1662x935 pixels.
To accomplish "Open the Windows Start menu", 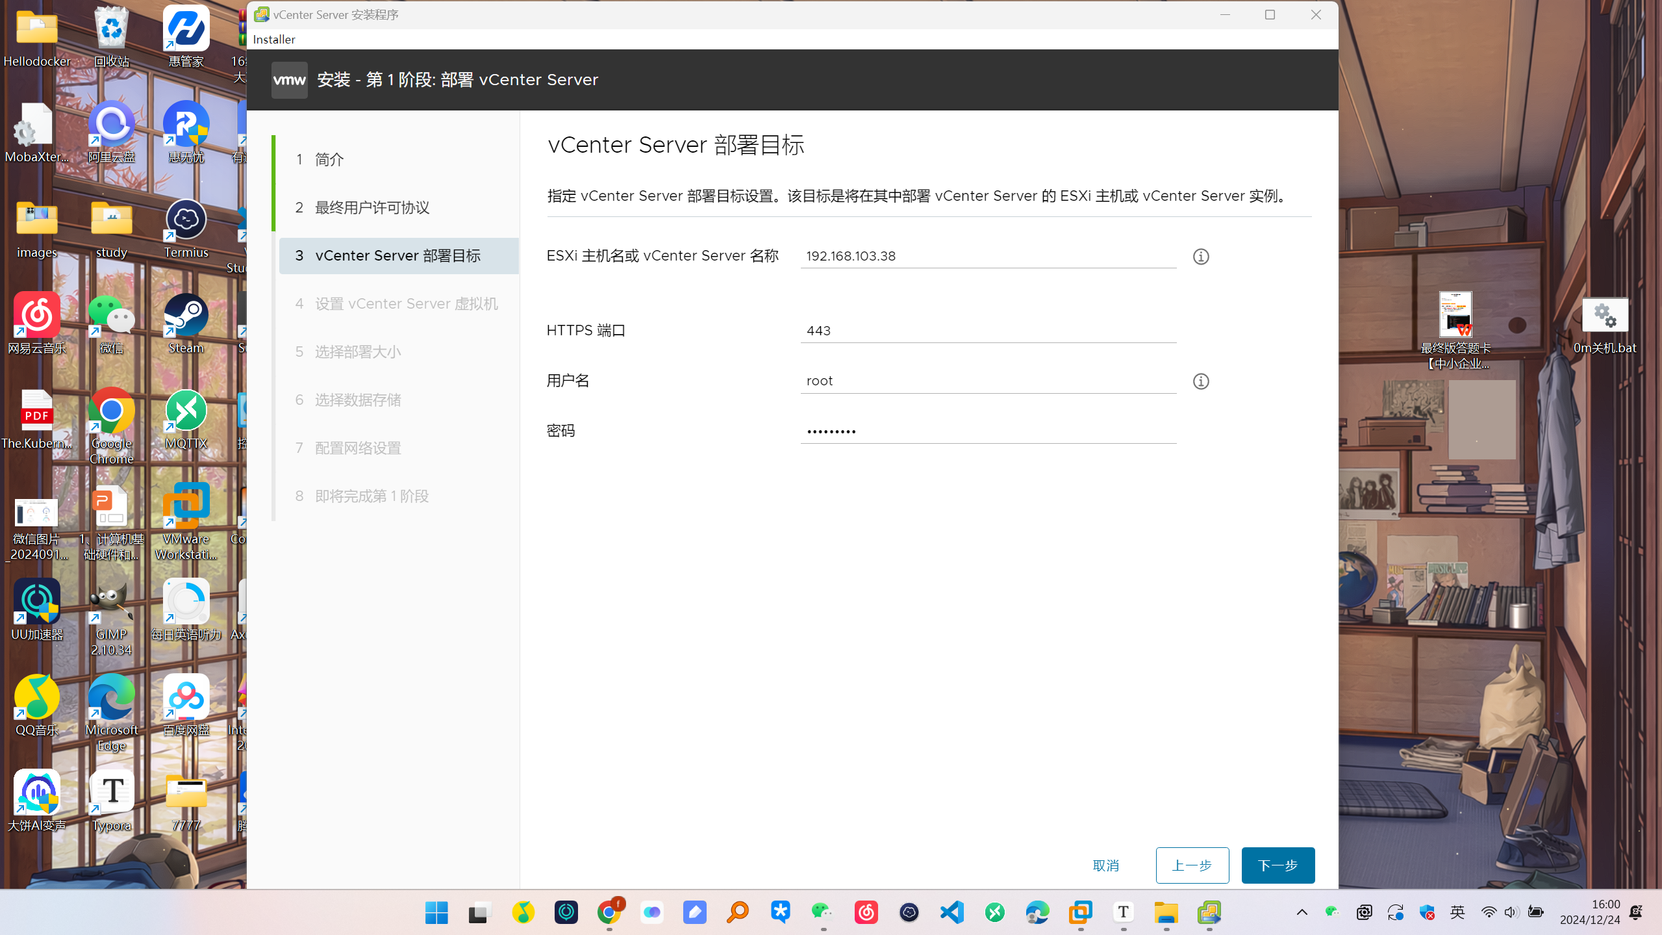I will point(436,912).
